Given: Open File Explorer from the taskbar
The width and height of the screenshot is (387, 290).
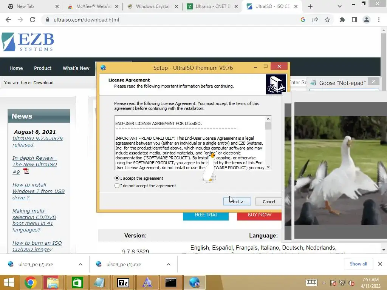Looking at the screenshot, I should pyautogui.click(x=52, y=282).
